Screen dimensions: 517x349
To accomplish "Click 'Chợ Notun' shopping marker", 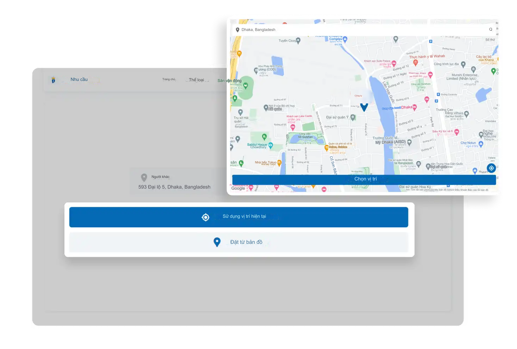I will (481, 144).
